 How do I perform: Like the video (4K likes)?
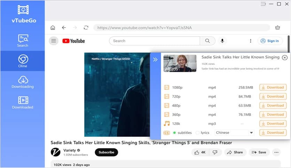pos(200,152)
